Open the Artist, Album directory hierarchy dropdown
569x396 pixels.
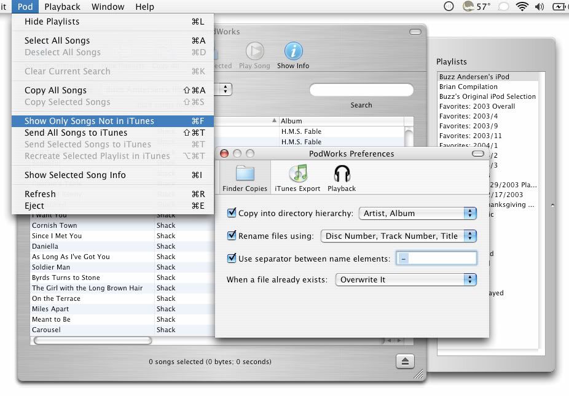pyautogui.click(x=417, y=213)
